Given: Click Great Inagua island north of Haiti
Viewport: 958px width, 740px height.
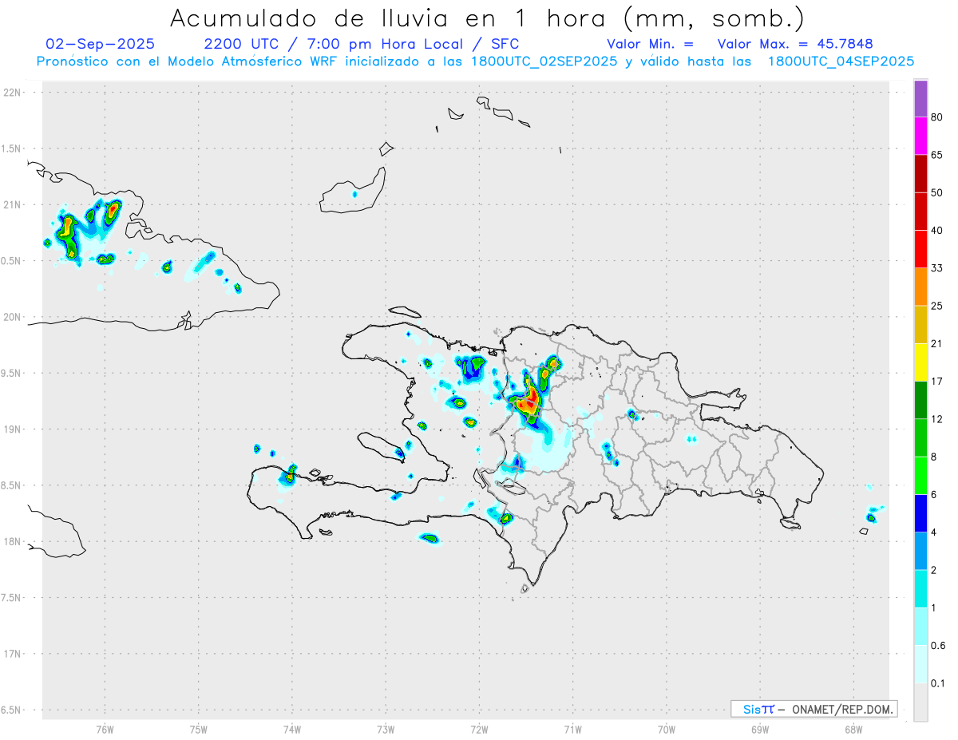Looking at the screenshot, I should click(352, 192).
